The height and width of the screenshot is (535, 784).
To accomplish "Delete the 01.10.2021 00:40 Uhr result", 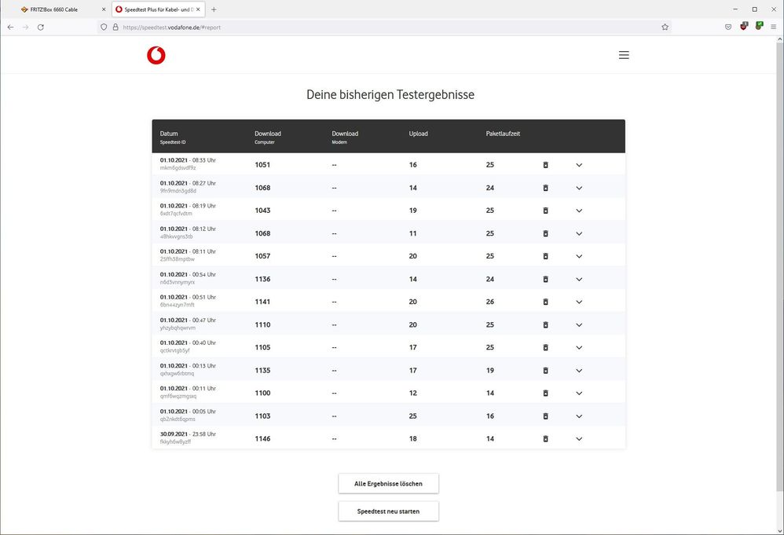I will point(545,347).
